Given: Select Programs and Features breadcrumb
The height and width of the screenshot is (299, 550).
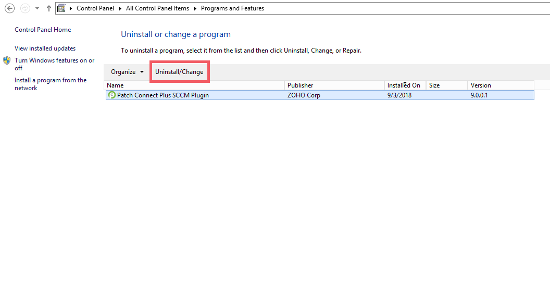Looking at the screenshot, I should click(x=232, y=8).
